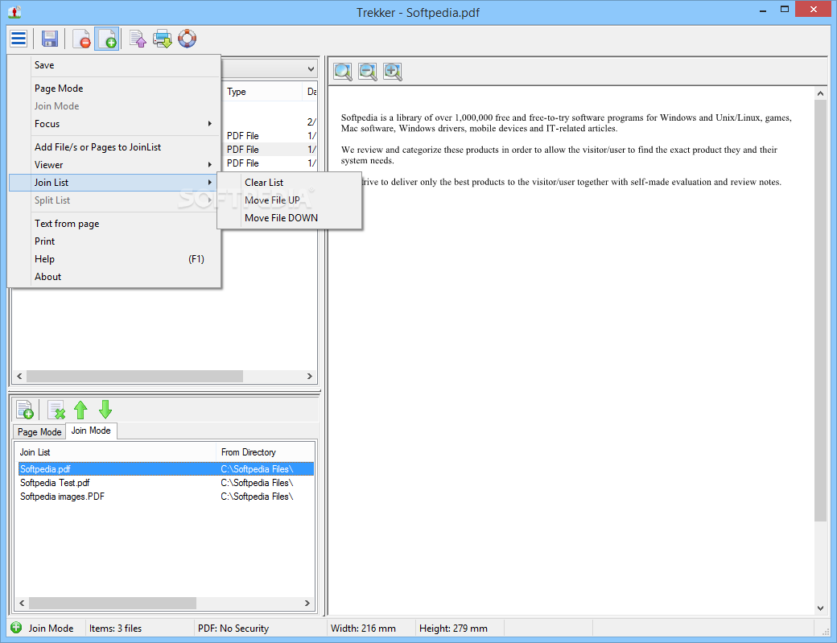Click the Join List column header
The width and height of the screenshot is (837, 643).
click(x=115, y=452)
